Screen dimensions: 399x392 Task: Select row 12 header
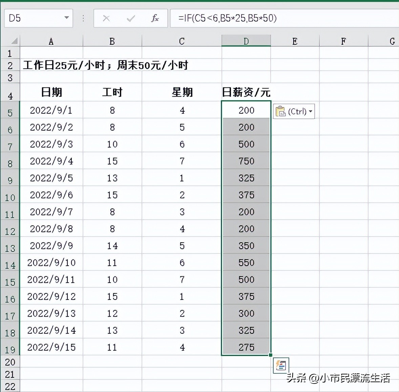tap(10, 228)
